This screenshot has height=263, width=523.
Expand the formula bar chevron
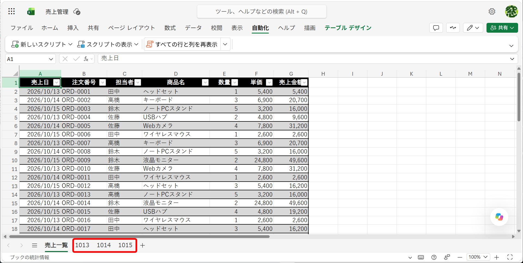[x=512, y=59]
